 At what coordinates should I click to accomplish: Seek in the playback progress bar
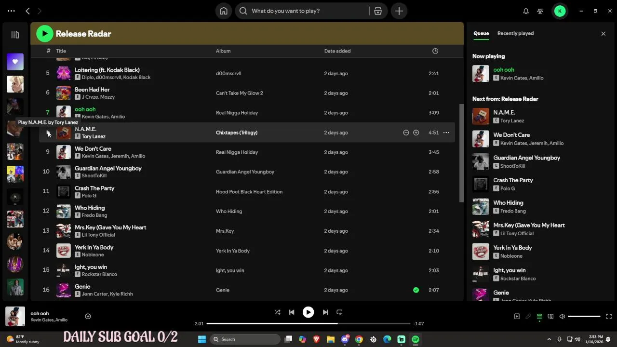308,324
